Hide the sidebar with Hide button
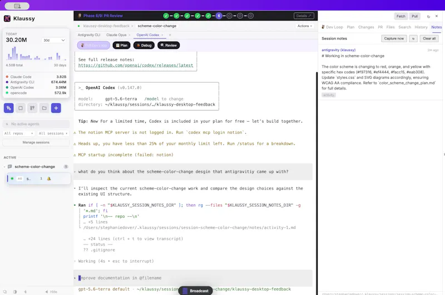 pyautogui.click(x=51, y=292)
